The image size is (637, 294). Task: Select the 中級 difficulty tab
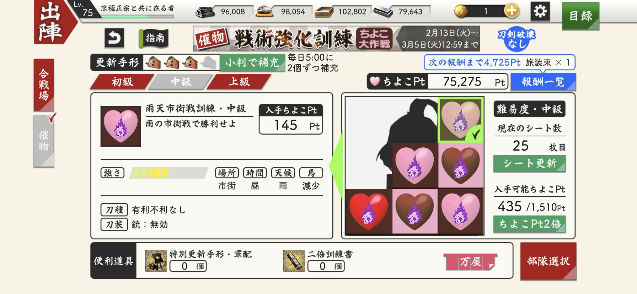[181, 82]
